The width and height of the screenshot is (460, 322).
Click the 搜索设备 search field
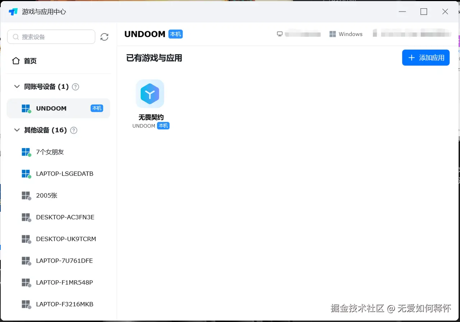pyautogui.click(x=51, y=37)
